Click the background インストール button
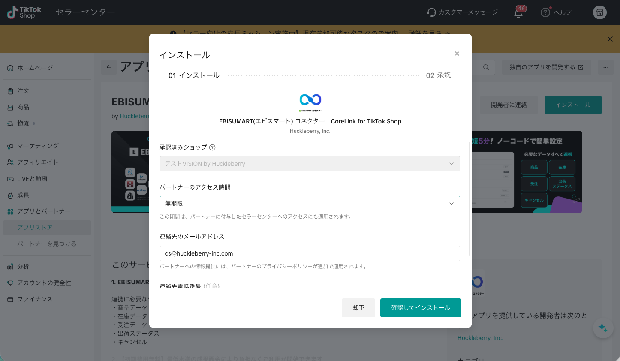Screen dimensions: 620x361 573,105
